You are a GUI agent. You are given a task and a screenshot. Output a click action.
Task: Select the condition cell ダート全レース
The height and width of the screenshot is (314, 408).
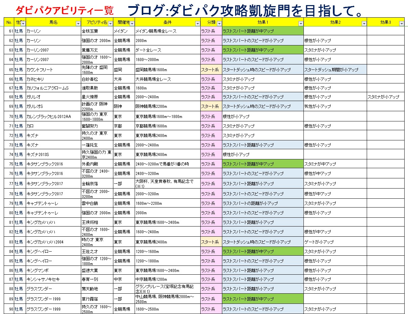pyautogui.click(x=167, y=50)
